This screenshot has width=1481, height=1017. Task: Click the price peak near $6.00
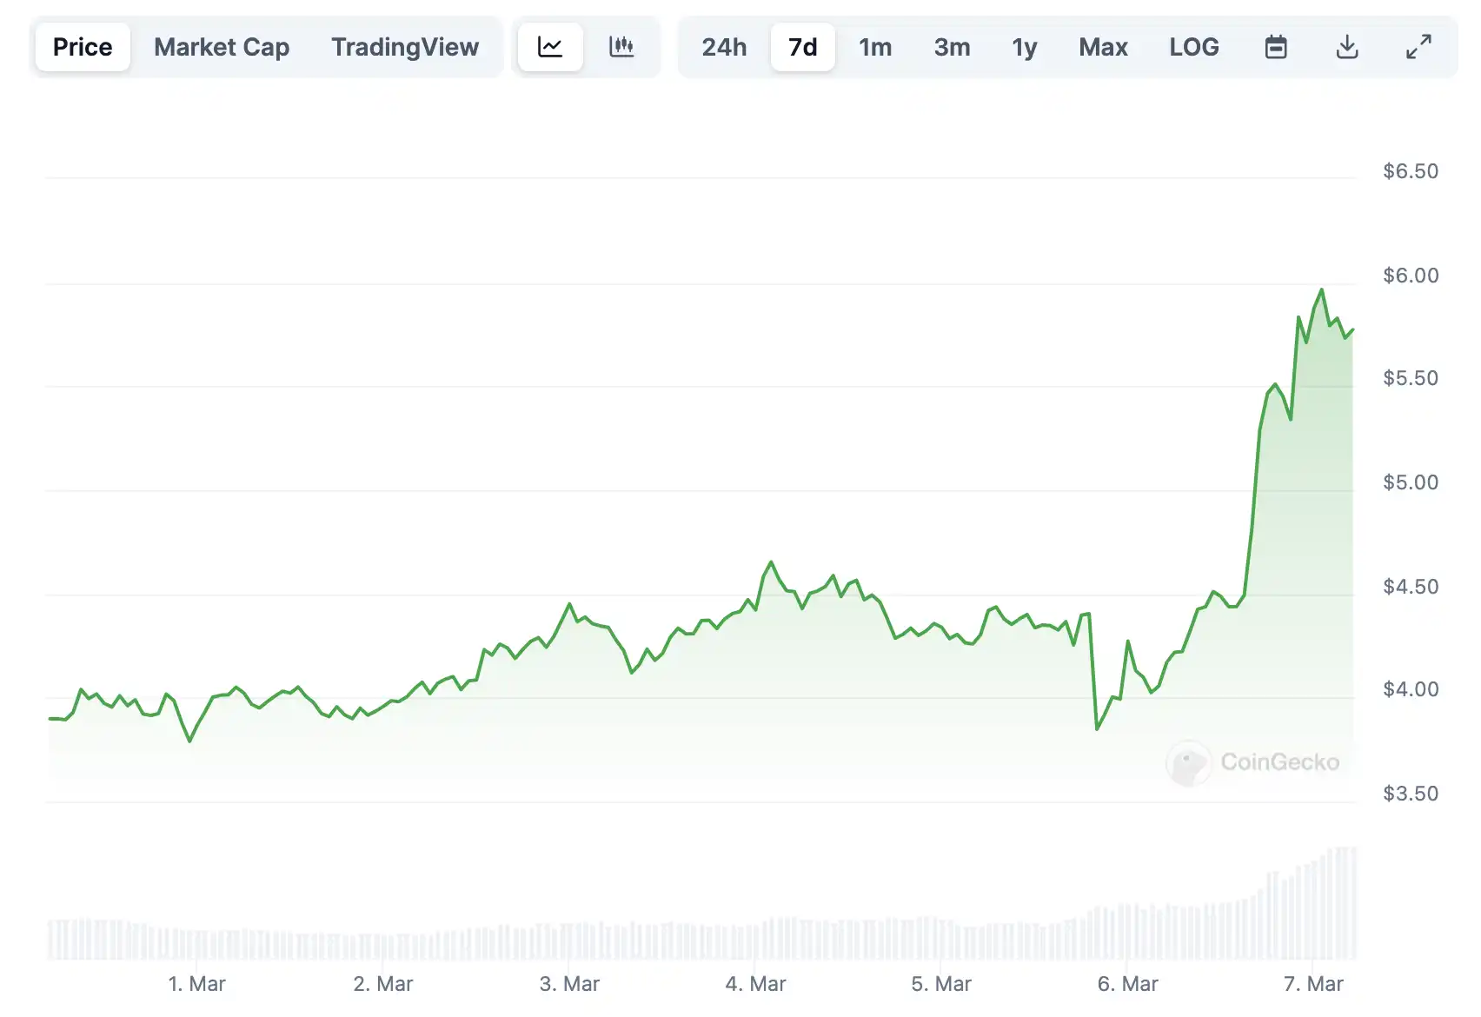[x=1322, y=290]
